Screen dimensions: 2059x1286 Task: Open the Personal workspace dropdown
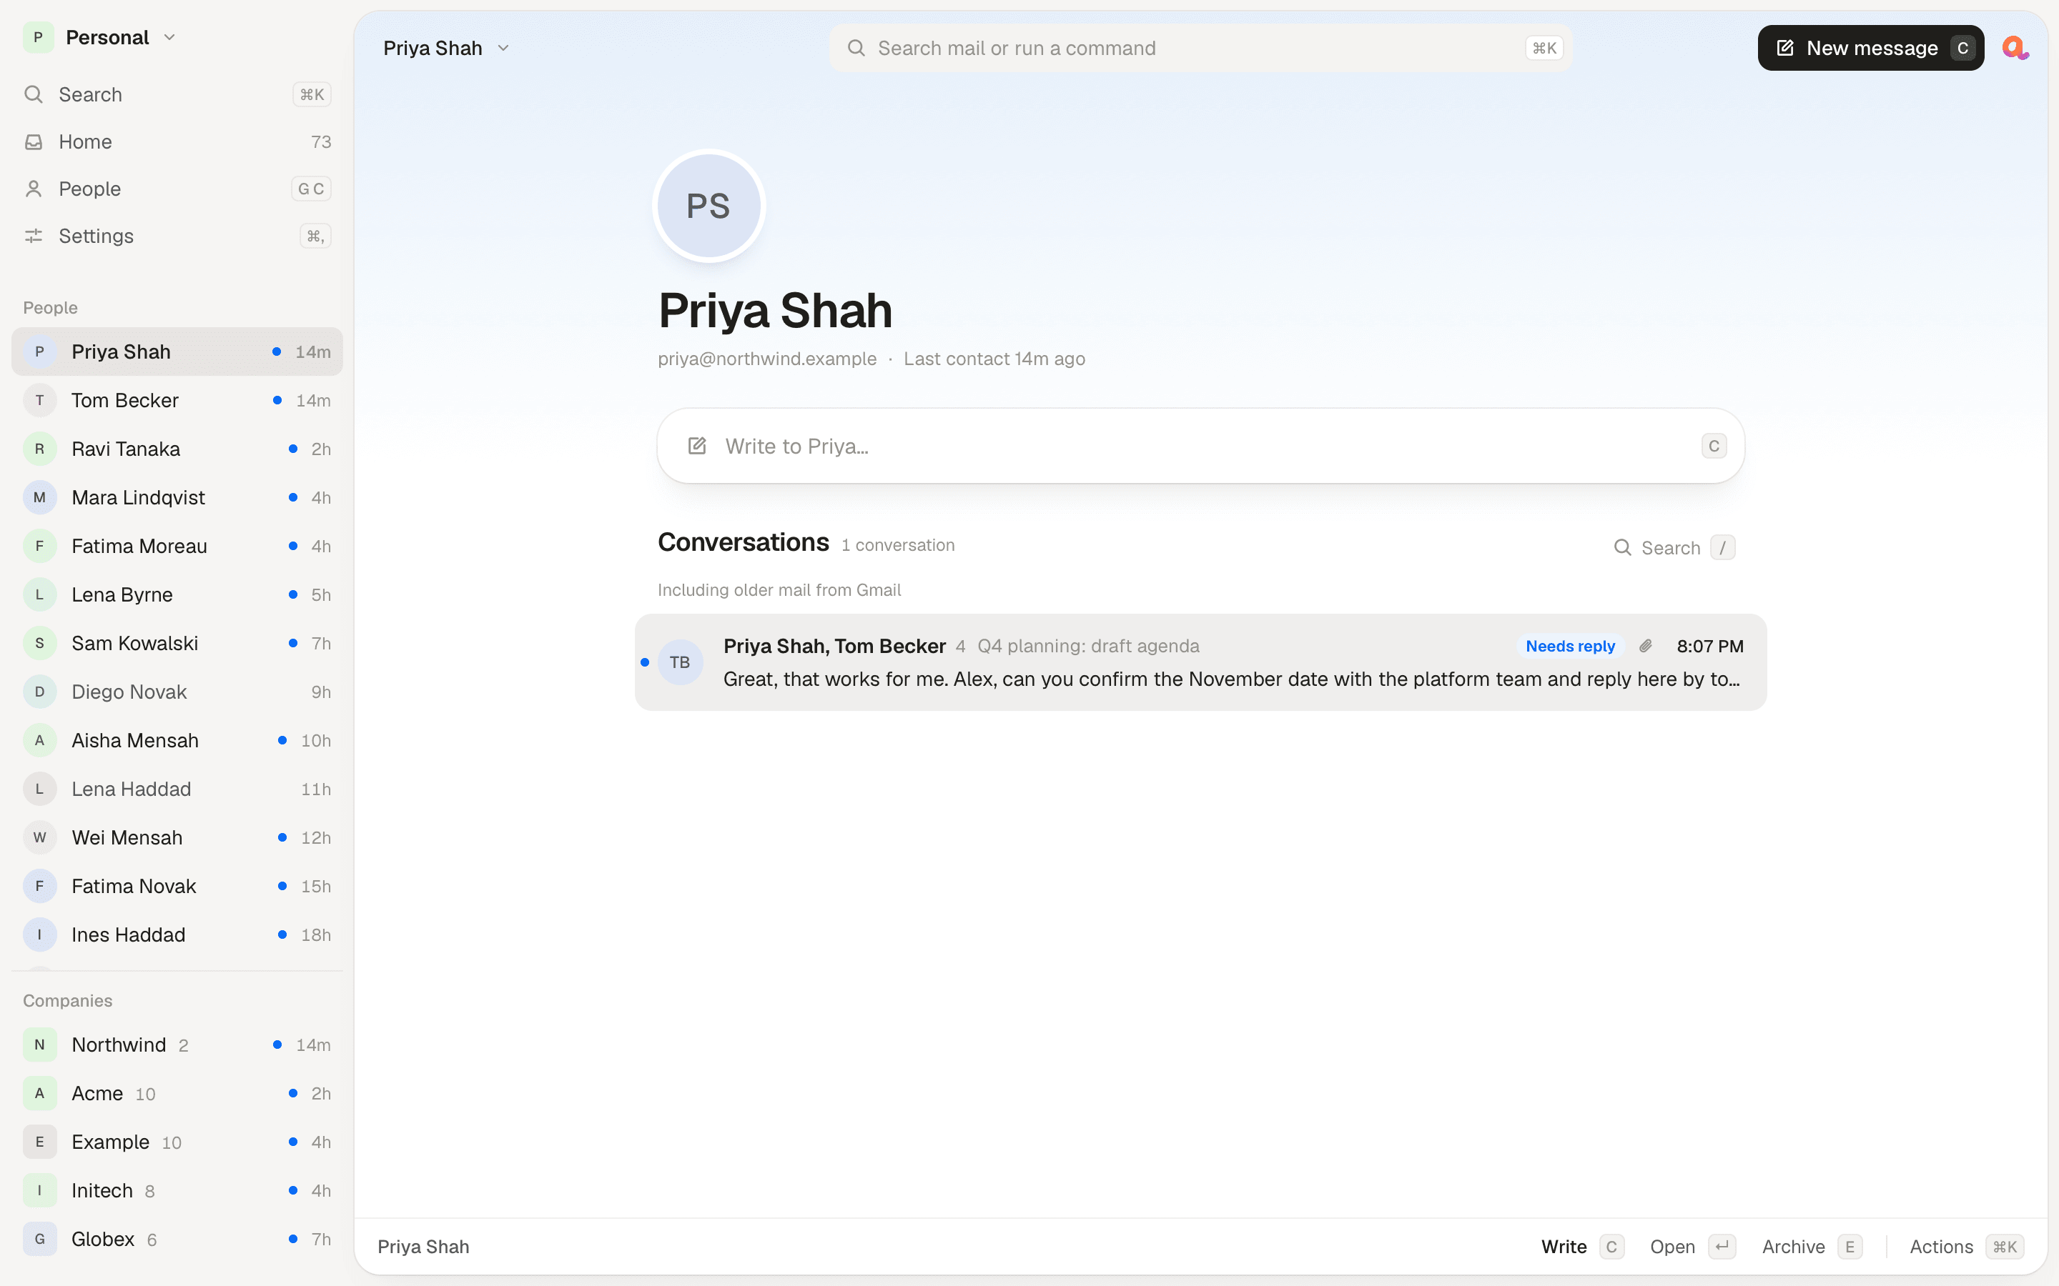[x=102, y=37]
